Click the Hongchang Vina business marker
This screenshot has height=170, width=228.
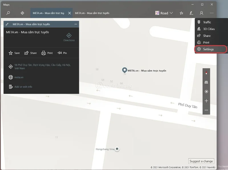click(117, 149)
